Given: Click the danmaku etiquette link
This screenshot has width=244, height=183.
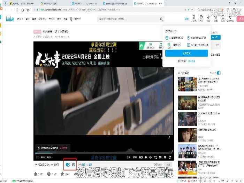Looking at the screenshot, I should [158, 165].
